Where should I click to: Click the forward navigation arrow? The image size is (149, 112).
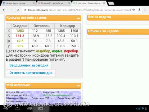coord(11,10)
